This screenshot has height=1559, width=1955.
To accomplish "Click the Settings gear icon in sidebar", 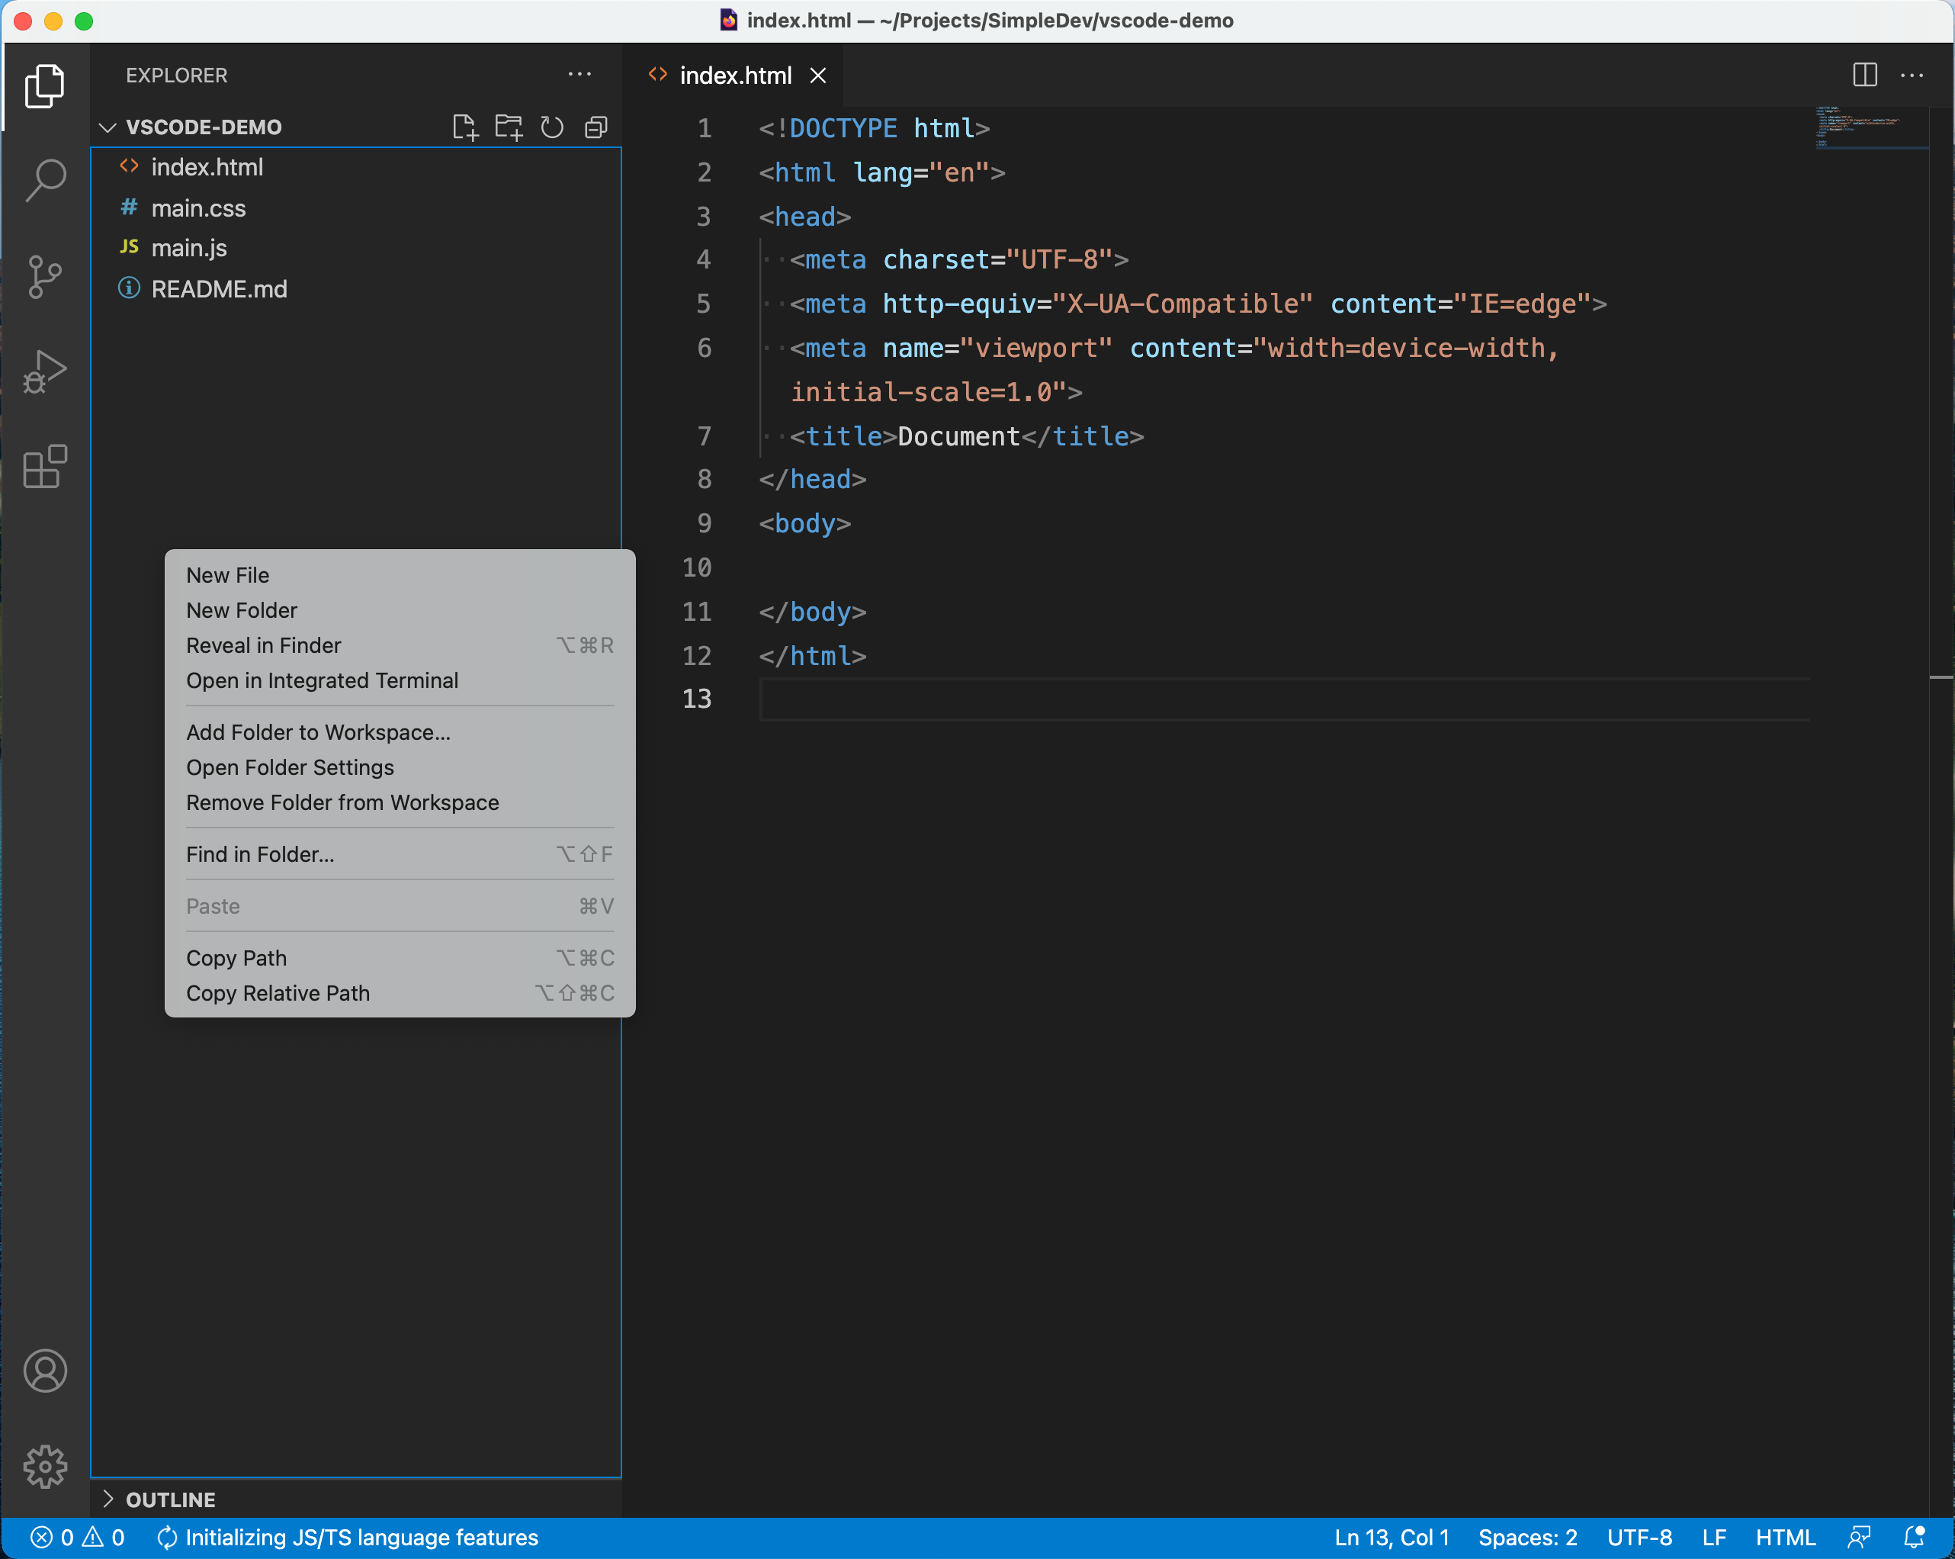I will [43, 1462].
